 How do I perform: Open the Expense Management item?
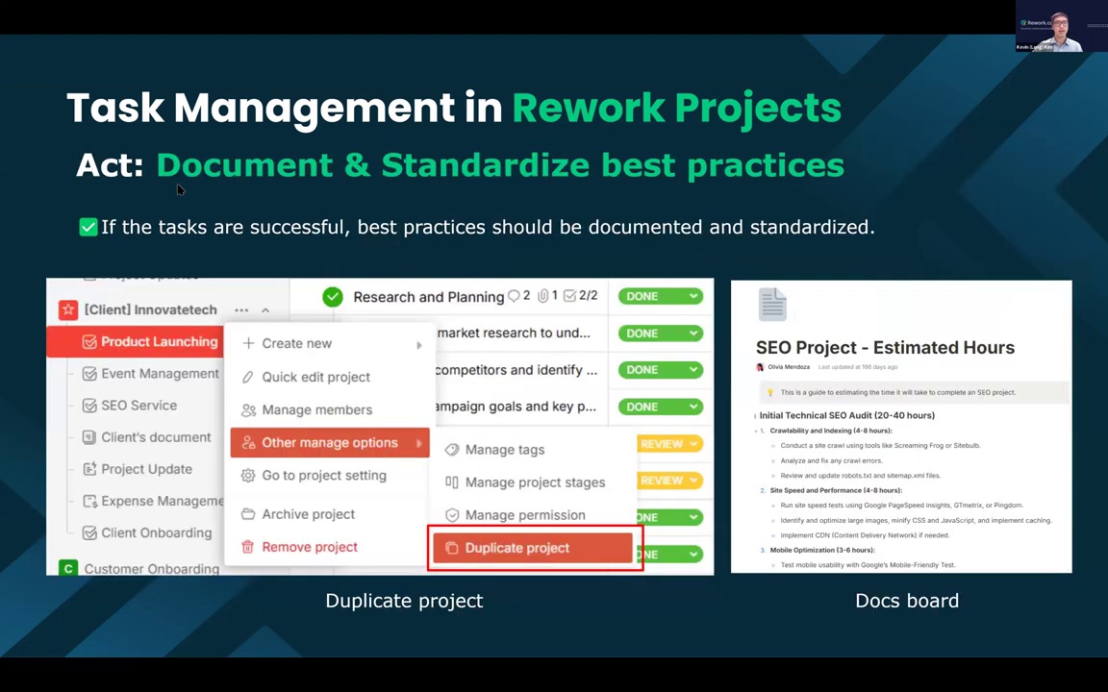coord(162,501)
